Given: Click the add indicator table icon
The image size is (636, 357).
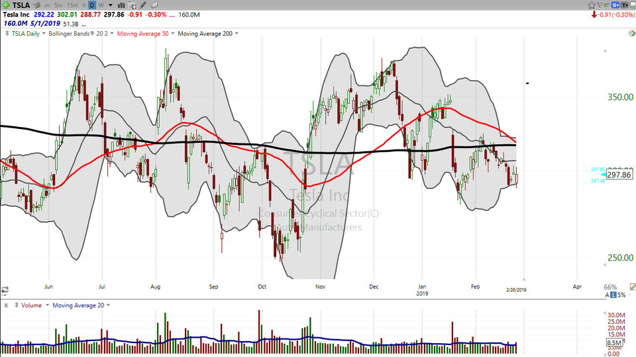Looking at the screenshot, I should tap(132, 5).
